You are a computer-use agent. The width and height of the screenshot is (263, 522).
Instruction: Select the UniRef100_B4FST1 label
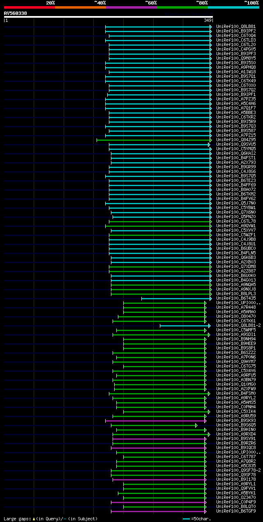tap(236, 158)
